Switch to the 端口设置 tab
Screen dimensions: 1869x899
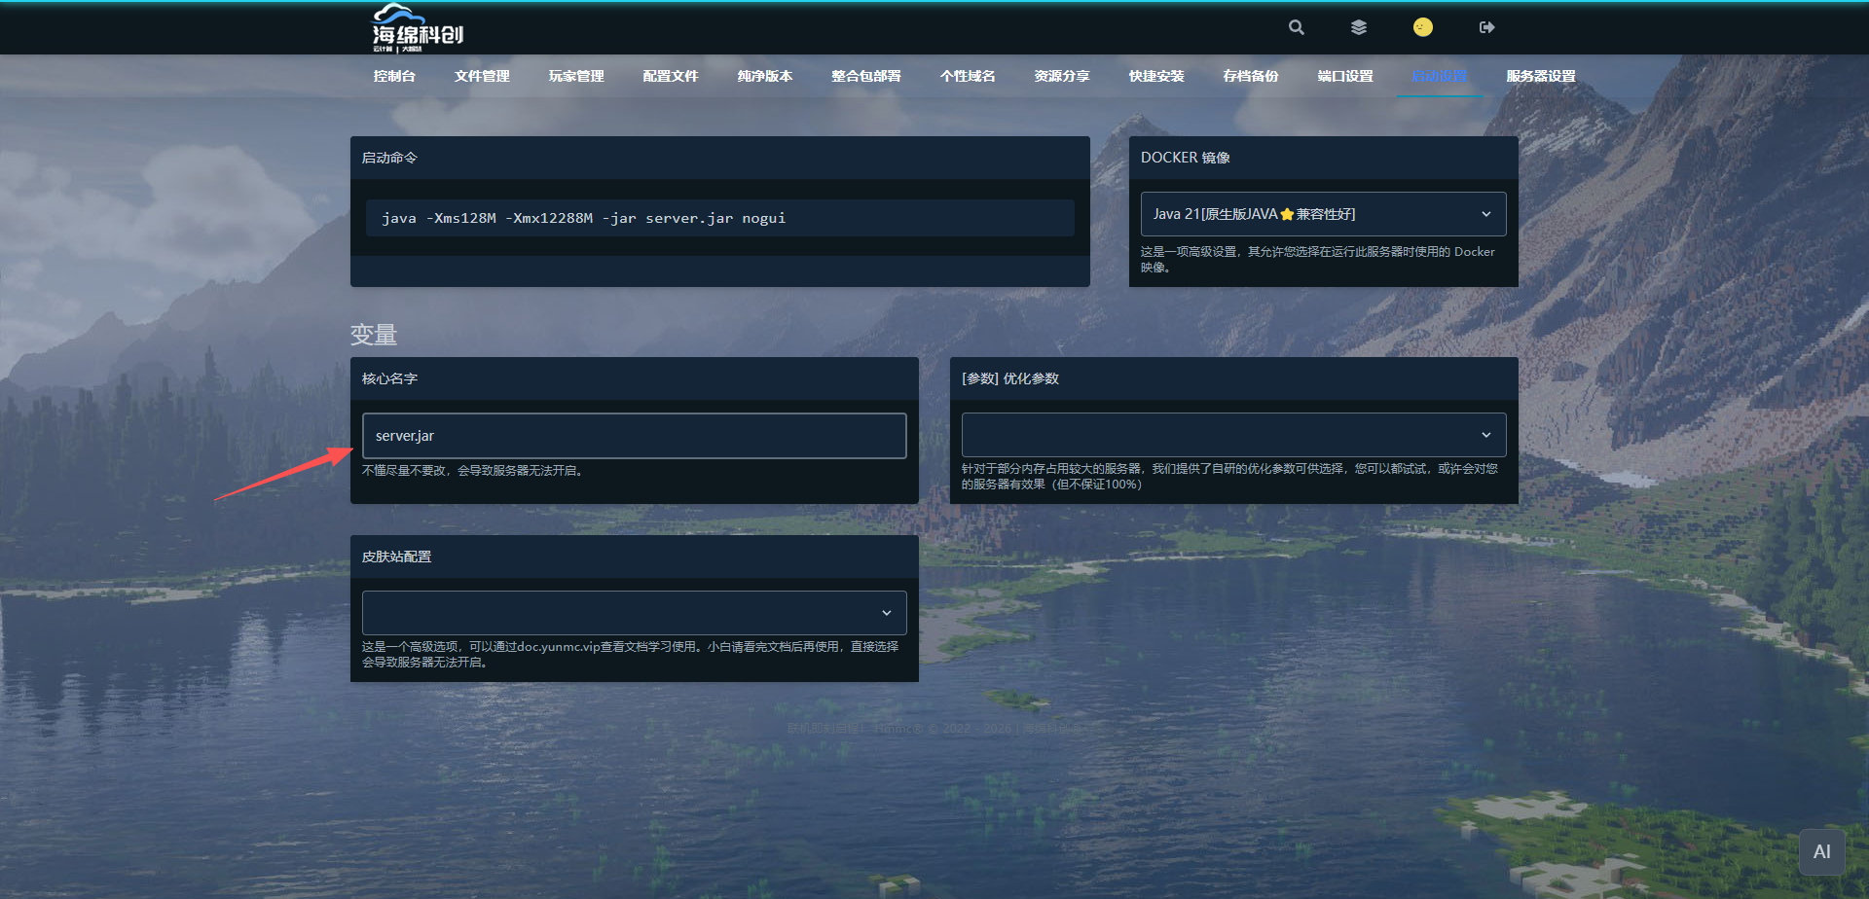(x=1345, y=76)
